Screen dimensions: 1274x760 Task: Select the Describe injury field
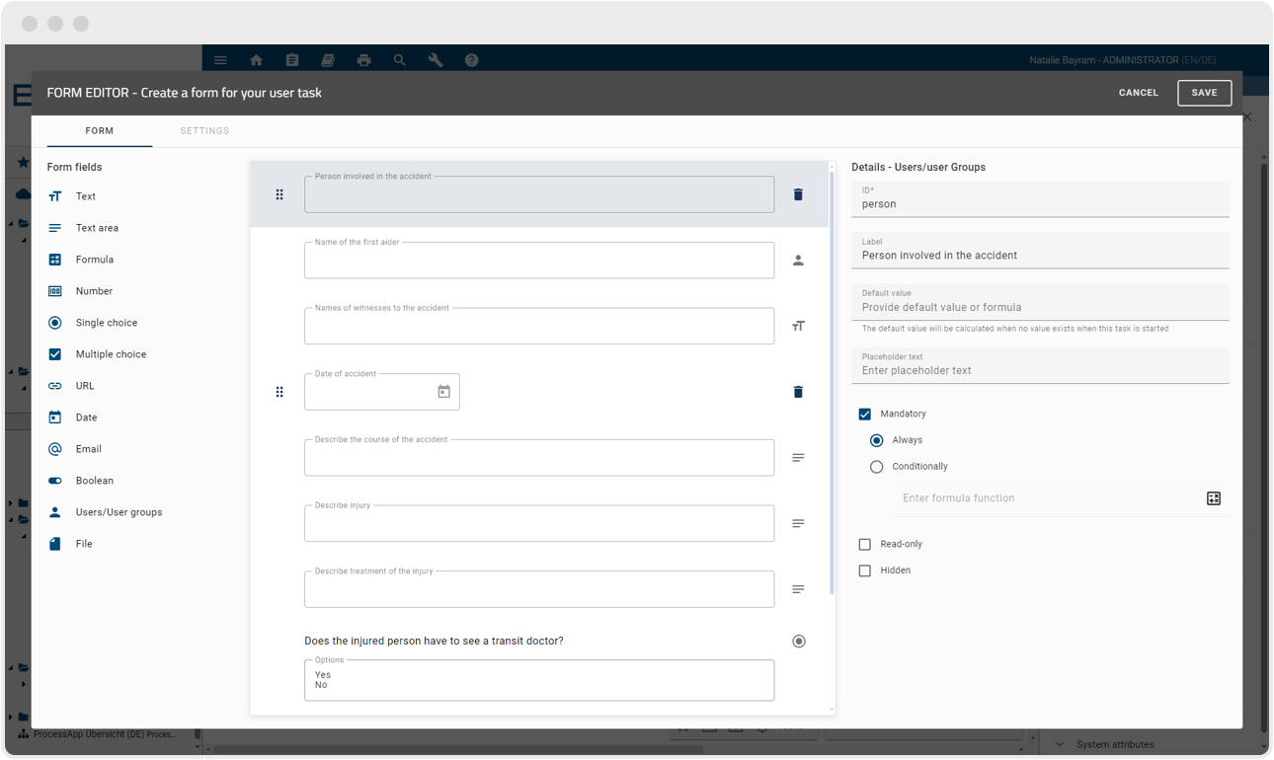click(x=539, y=523)
